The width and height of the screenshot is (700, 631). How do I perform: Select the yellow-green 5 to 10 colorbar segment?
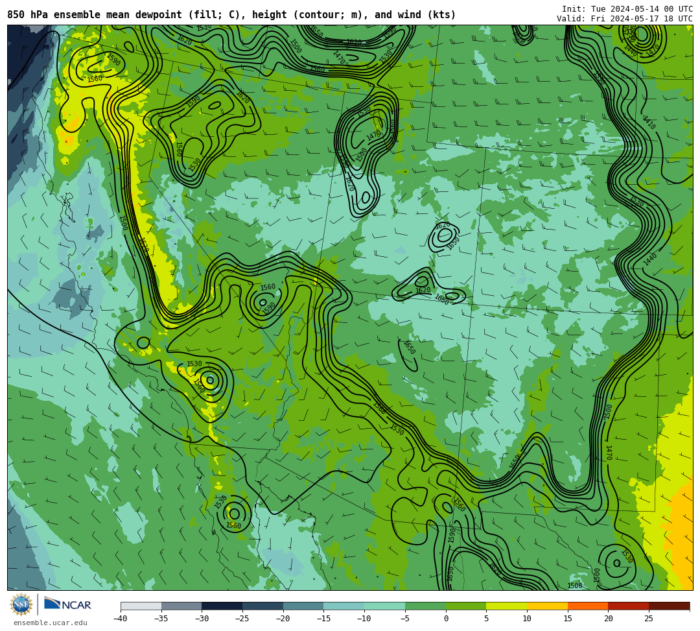pos(507,606)
